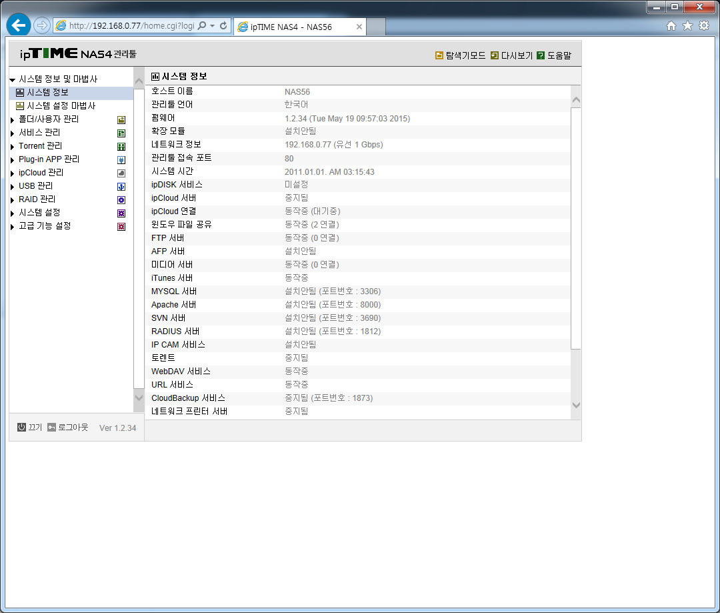Click the 192.168.0.77 network info value
The width and height of the screenshot is (720, 613).
333,145
